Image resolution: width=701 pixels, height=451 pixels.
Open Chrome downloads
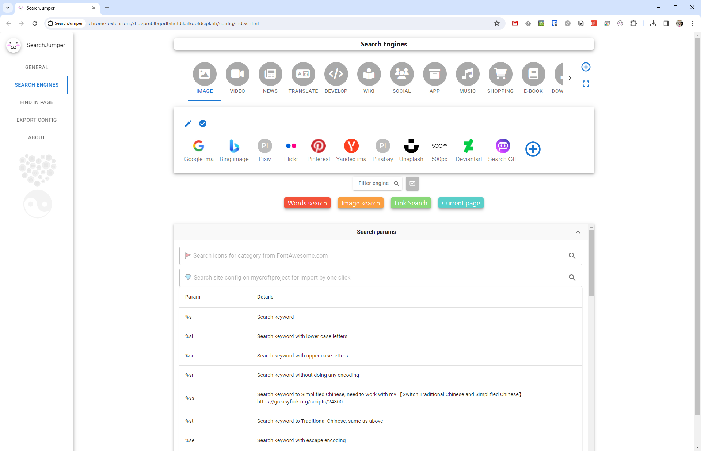click(653, 23)
